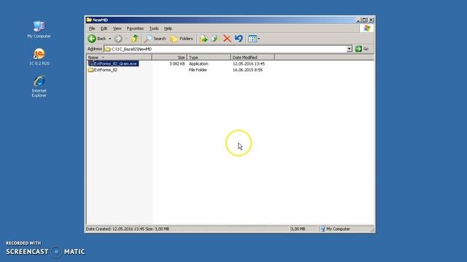This screenshot has height=262, width=467.
Task: Open the Favorites menu
Action: [x=135, y=28]
